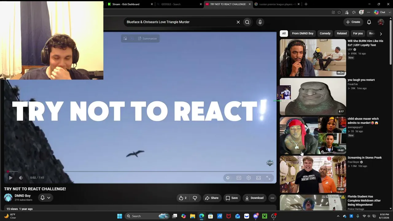Open the DMND Boy channel avatar

[x=8, y=198]
